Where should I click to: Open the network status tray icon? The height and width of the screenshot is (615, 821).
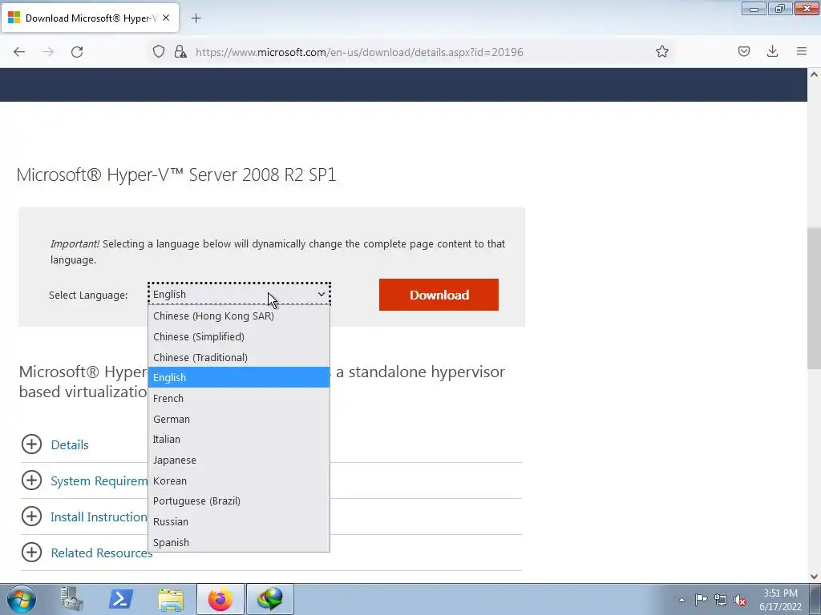click(x=721, y=600)
